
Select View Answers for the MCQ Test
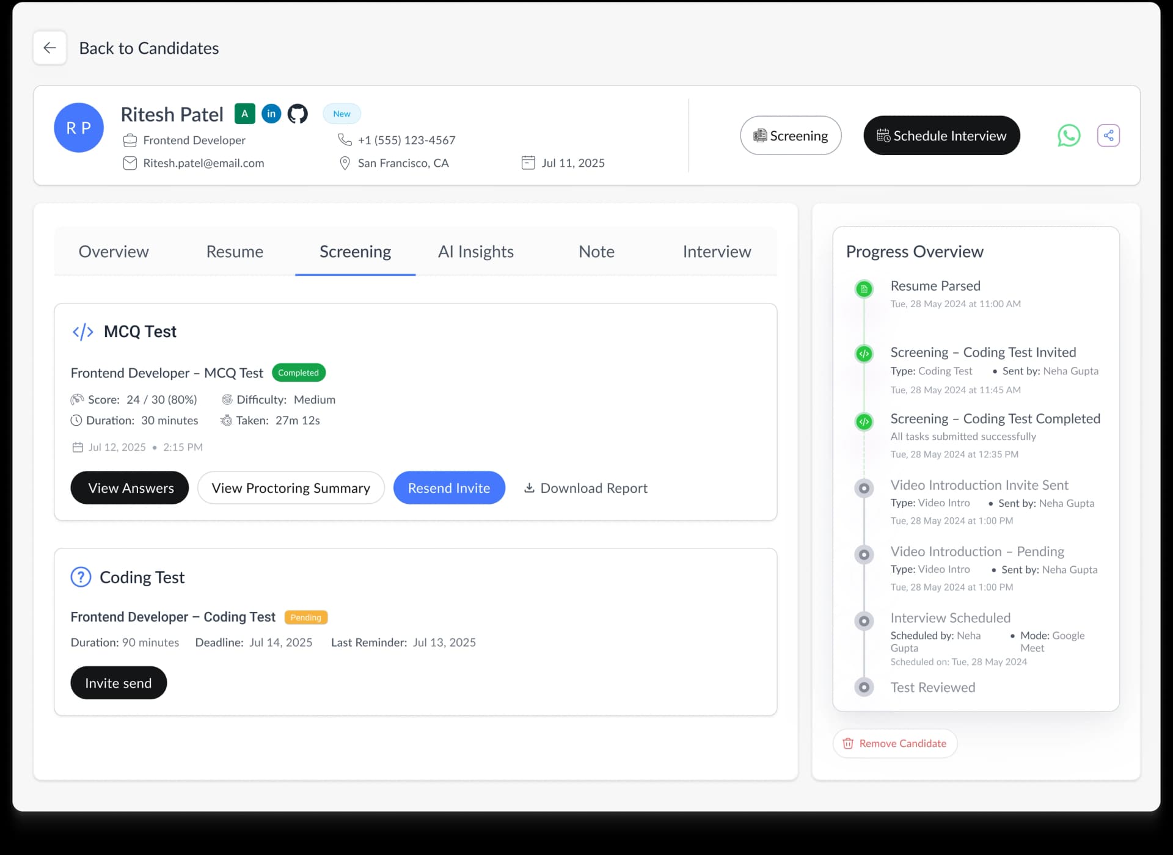tap(129, 487)
